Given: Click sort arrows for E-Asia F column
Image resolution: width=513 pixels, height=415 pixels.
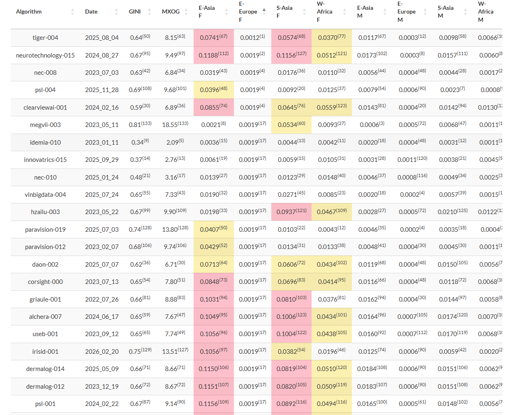Looking at the screenshot, I should tap(226, 12).
